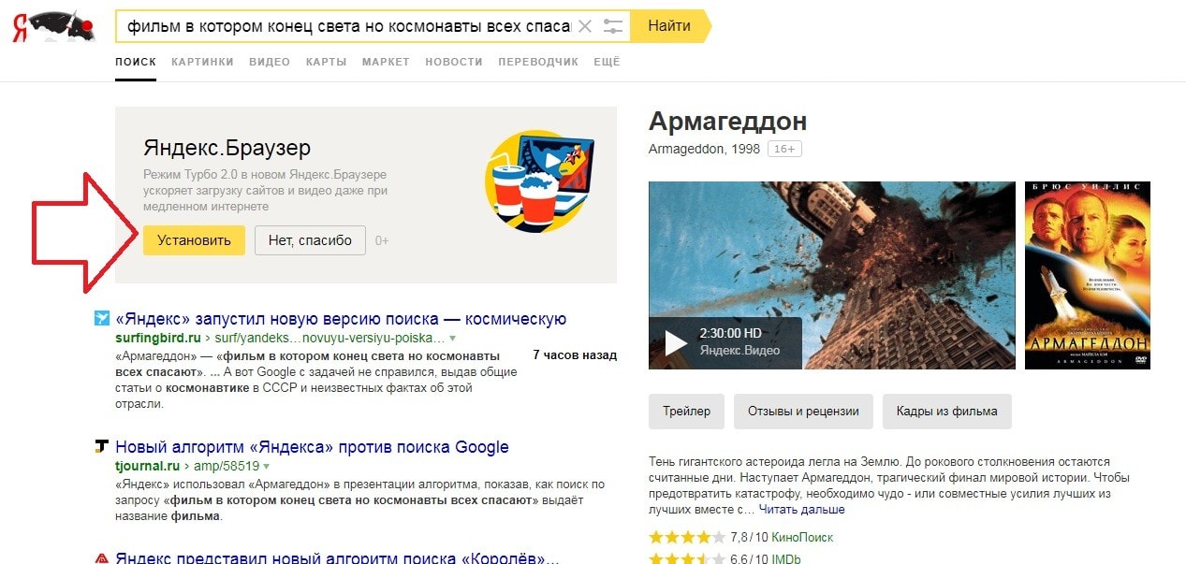Viewport: 1186px width, 564px height.
Task: Switch to the Переводчик tab
Action: click(x=538, y=62)
